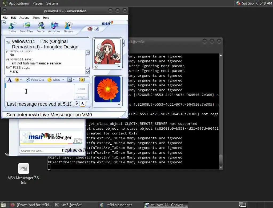Viewport: 273px width, 208px height.
Task: Collapse the display pictures side panel
Action: coord(124,43)
